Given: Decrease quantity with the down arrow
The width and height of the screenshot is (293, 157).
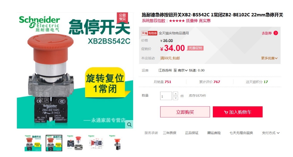Looking at the screenshot, I should tap(175, 98).
